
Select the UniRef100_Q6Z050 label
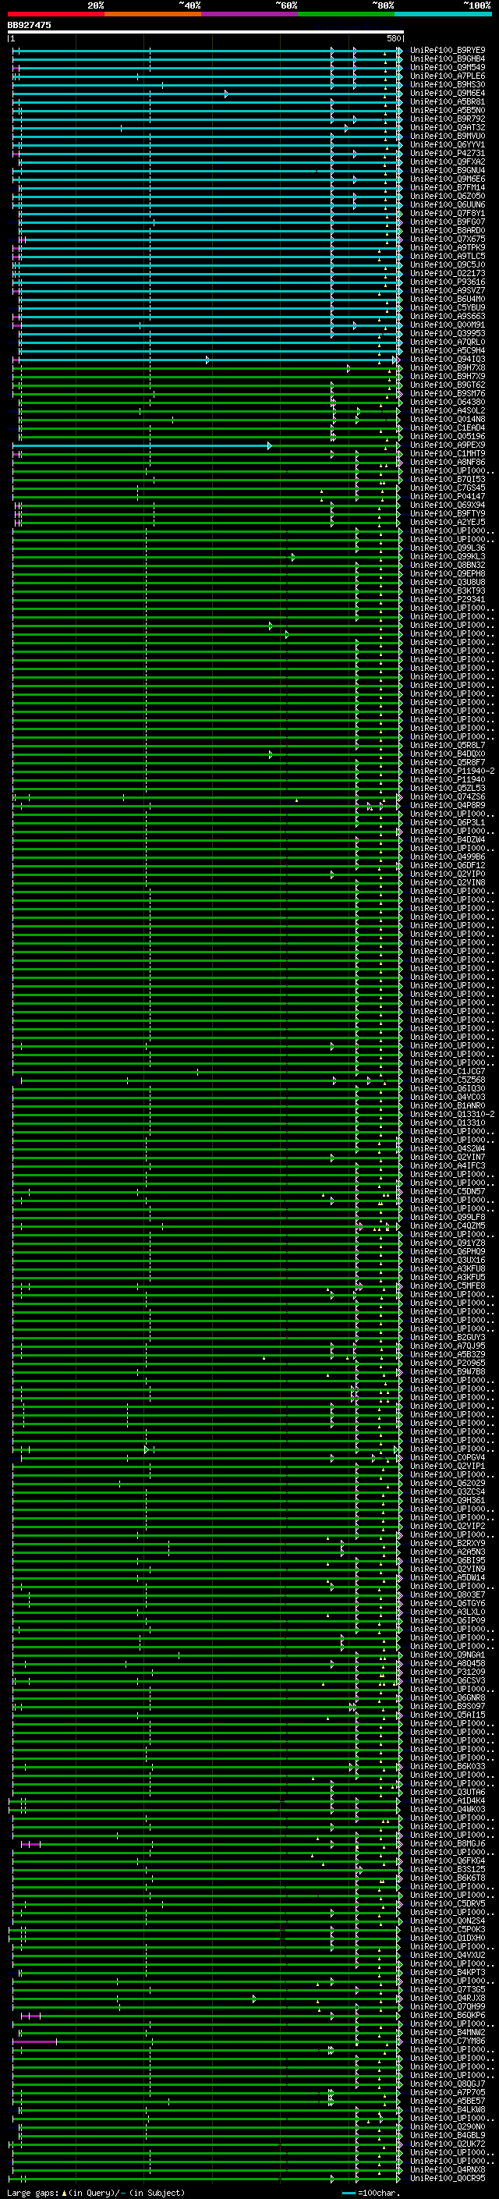pos(448,197)
